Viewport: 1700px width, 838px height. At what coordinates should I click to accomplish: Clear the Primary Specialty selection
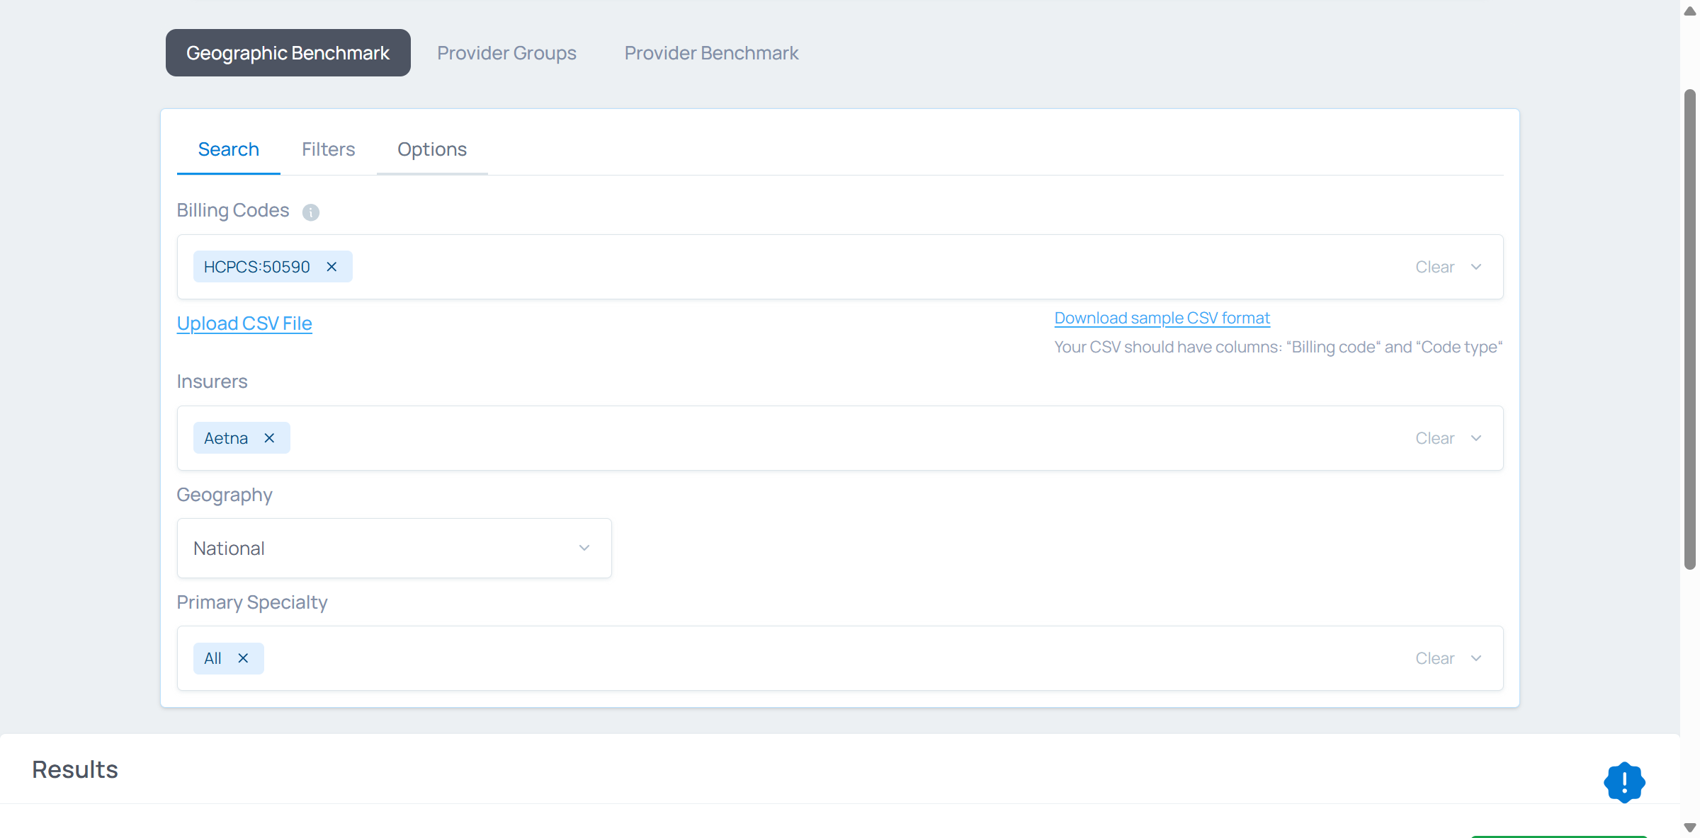pos(1434,658)
